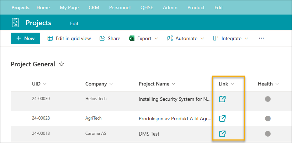Click Edit link beside Projects title
Screen dimensions: 292x143
click(x=74, y=23)
